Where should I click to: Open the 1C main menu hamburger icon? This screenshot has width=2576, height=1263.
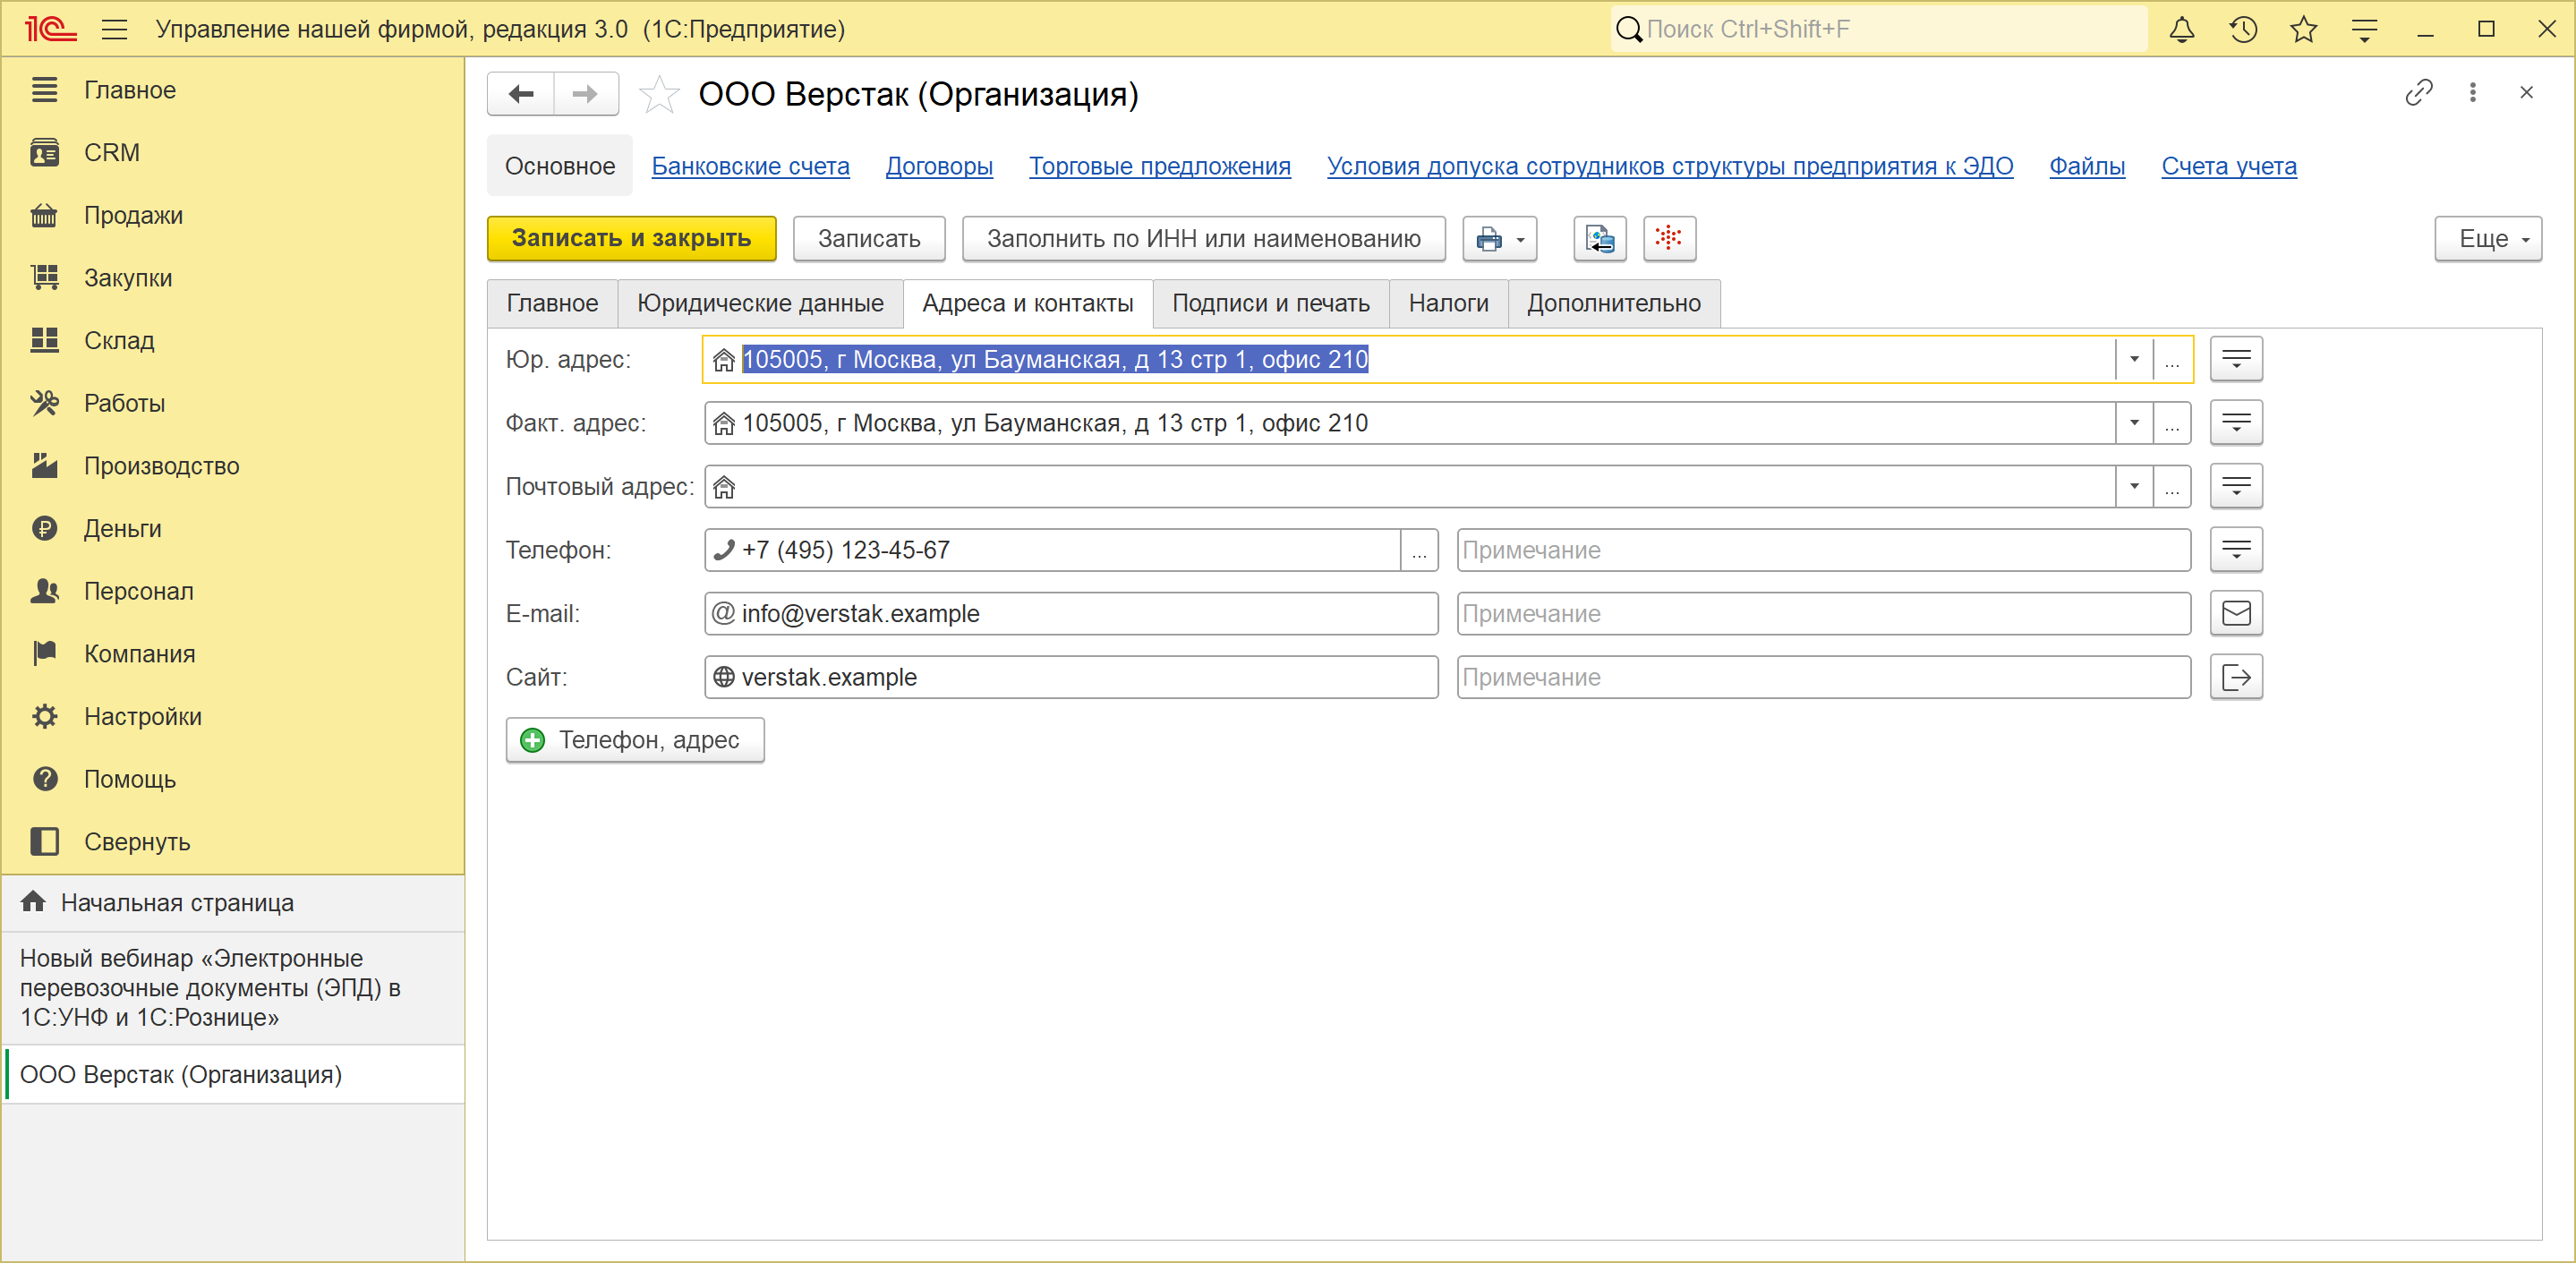(114, 29)
